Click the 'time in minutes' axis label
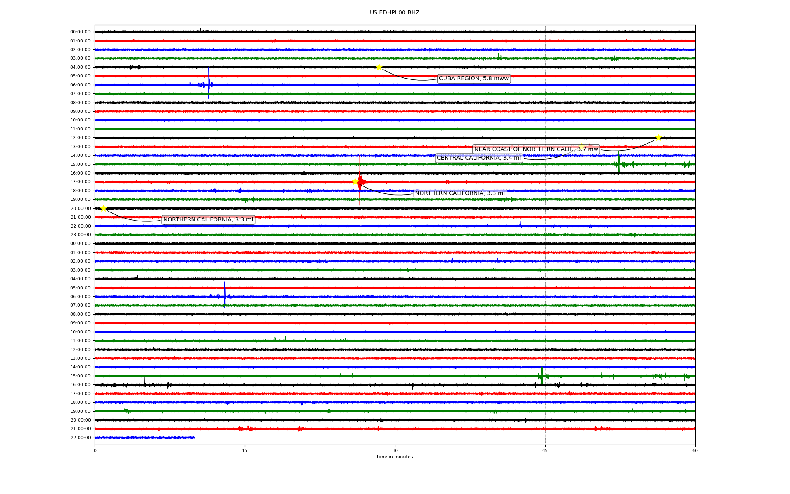The width and height of the screenshot is (790, 494). (x=395, y=457)
